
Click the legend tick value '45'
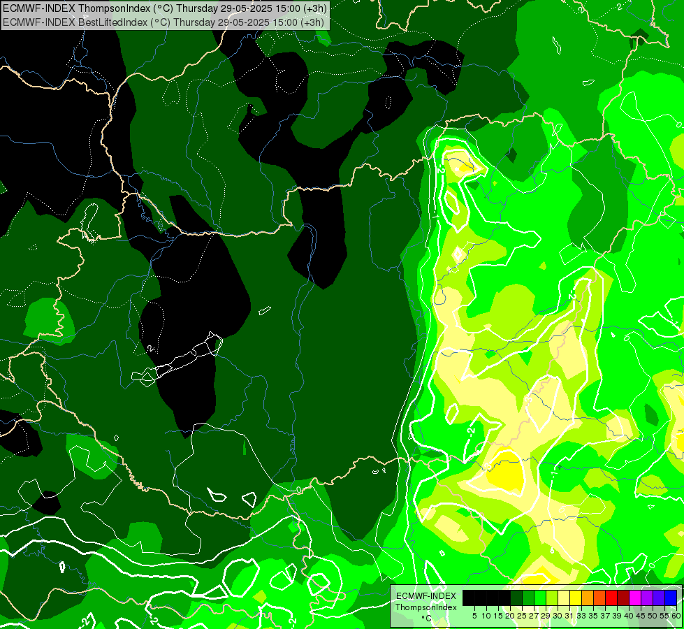(641, 616)
